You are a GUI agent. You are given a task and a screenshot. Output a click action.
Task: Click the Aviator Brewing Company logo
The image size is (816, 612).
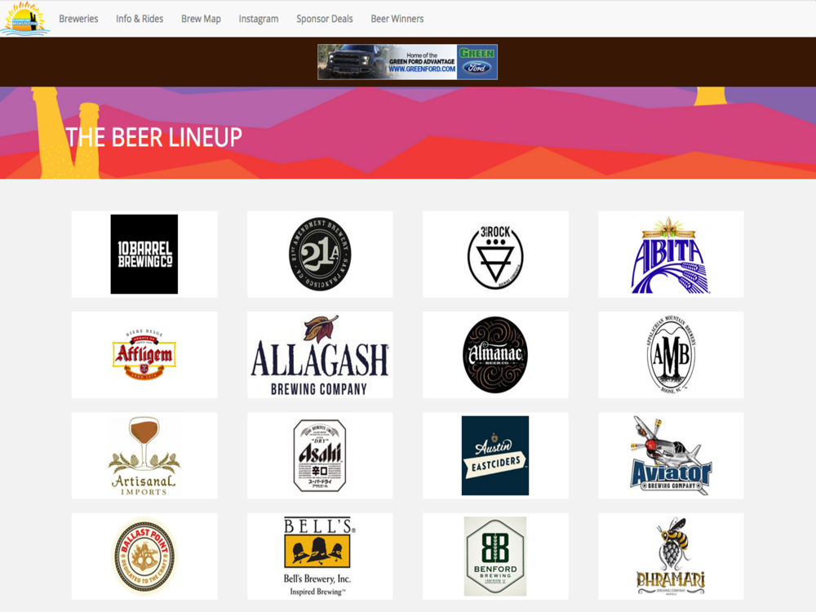pos(671,455)
